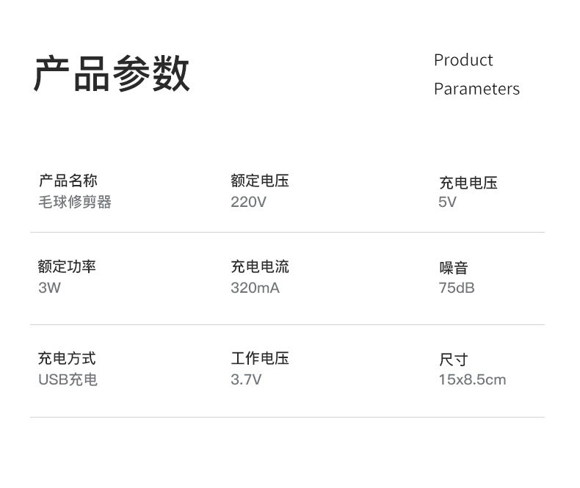Click the 75dB noise value
Image resolution: width=580 pixels, height=488 pixels.
pos(457,288)
